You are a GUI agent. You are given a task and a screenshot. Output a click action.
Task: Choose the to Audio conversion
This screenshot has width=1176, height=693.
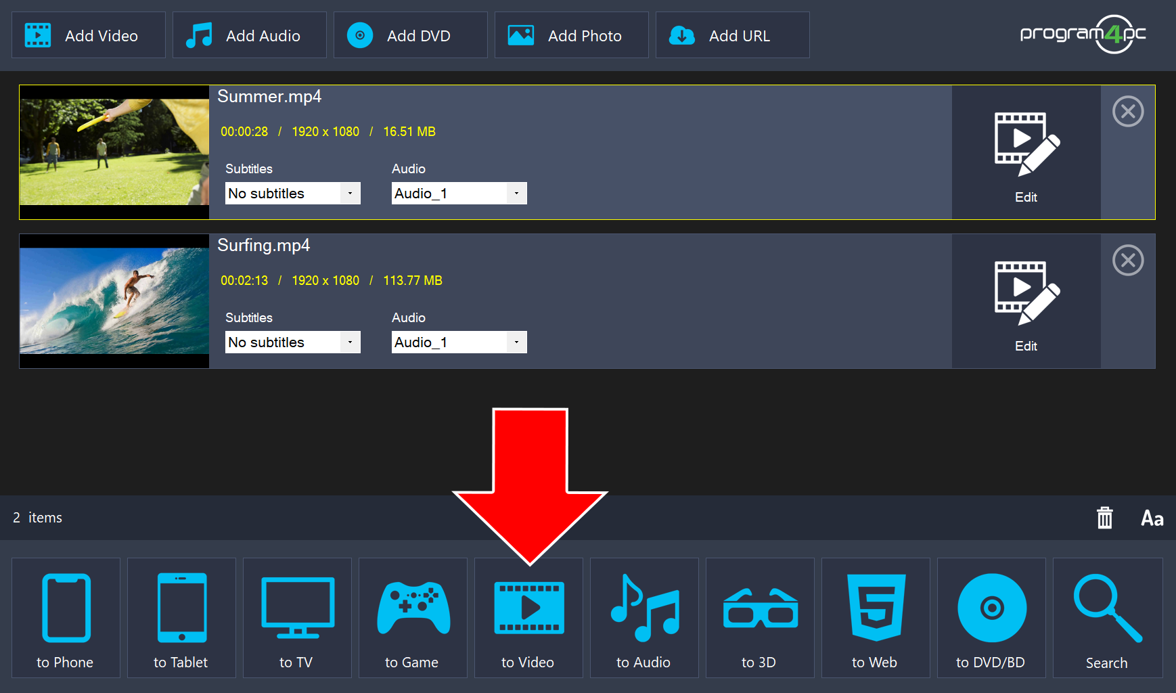pos(644,618)
